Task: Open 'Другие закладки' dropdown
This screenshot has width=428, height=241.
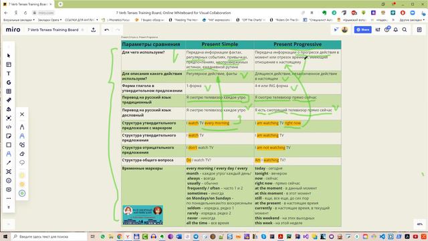Action: (412, 20)
